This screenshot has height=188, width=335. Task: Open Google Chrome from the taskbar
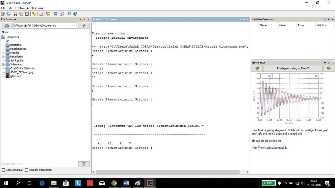click(114, 183)
